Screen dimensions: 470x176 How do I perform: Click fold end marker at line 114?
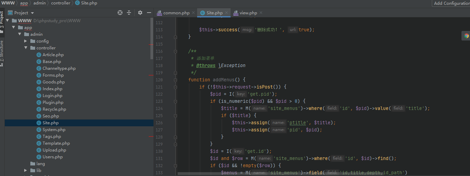click(x=175, y=37)
